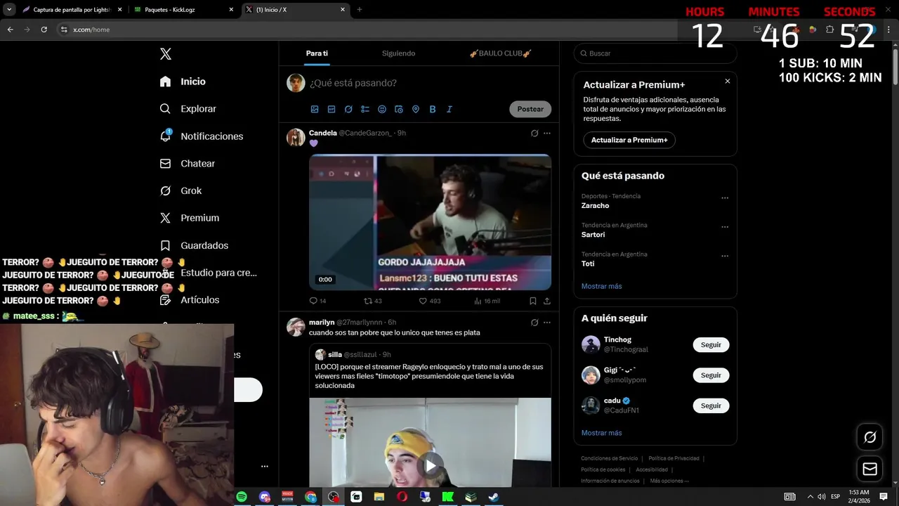
Task: Switch to the Para ti tab
Action: tap(317, 53)
